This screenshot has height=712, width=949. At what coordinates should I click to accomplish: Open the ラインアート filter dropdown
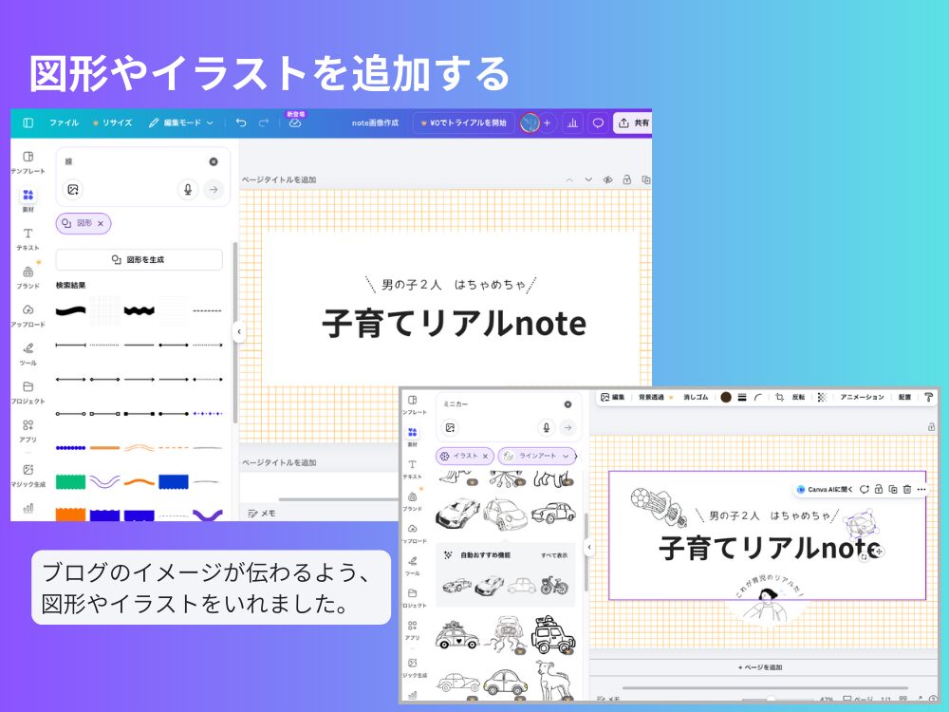[x=566, y=456]
